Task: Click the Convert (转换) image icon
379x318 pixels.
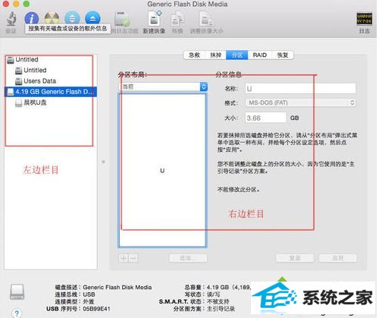Action: (177, 20)
